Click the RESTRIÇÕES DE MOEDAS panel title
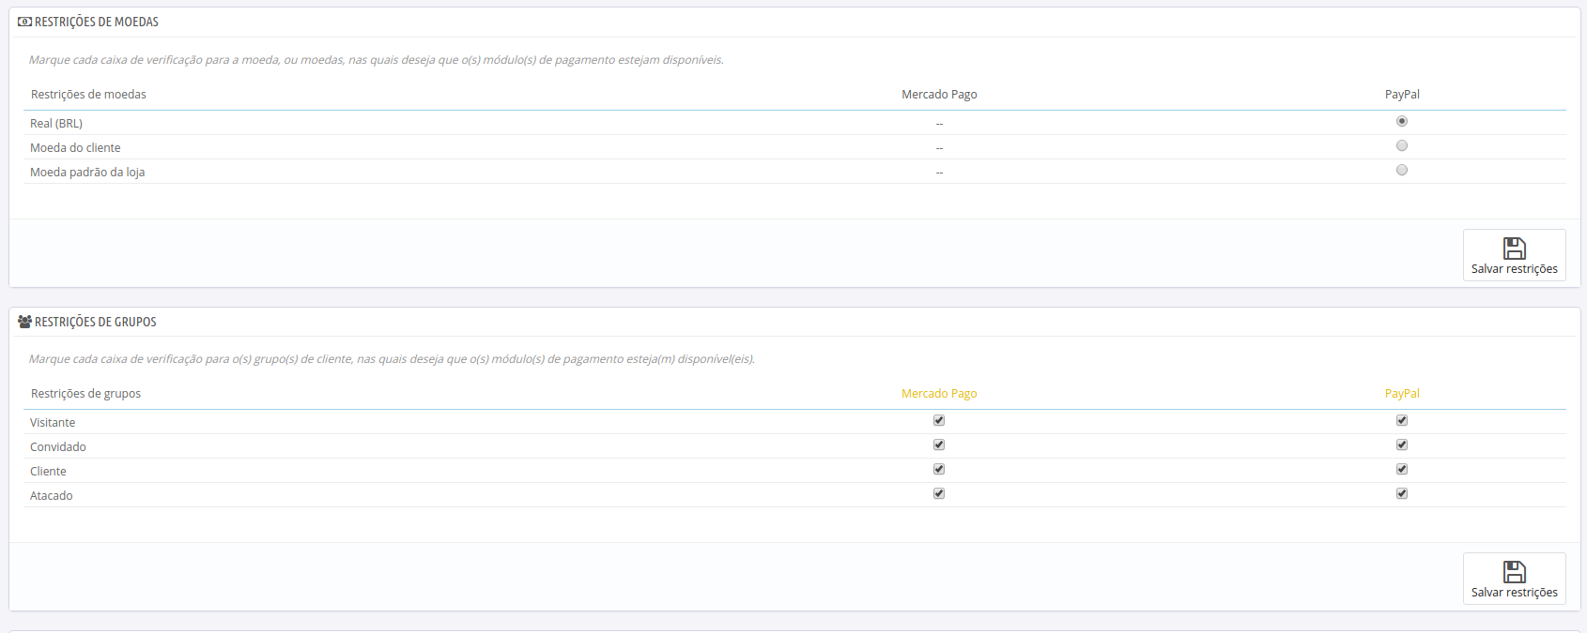1587x633 pixels. click(97, 22)
